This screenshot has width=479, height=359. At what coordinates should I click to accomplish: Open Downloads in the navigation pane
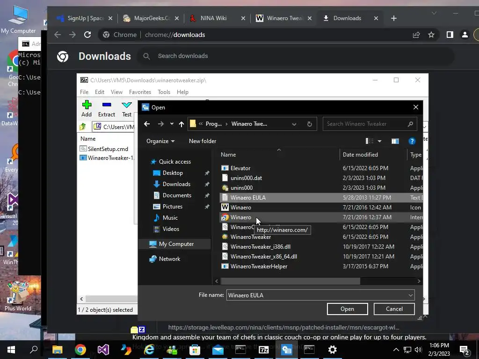pos(176,184)
